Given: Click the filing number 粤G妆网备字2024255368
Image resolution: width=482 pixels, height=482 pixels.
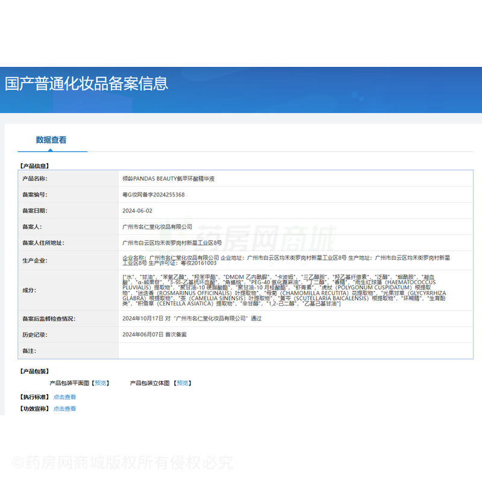Looking at the screenshot, I should pyautogui.click(x=153, y=195).
